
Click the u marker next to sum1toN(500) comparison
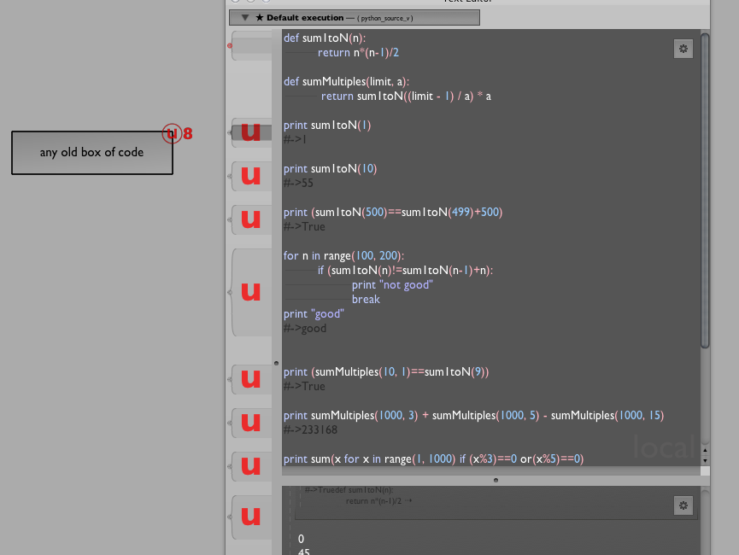pyautogui.click(x=250, y=219)
